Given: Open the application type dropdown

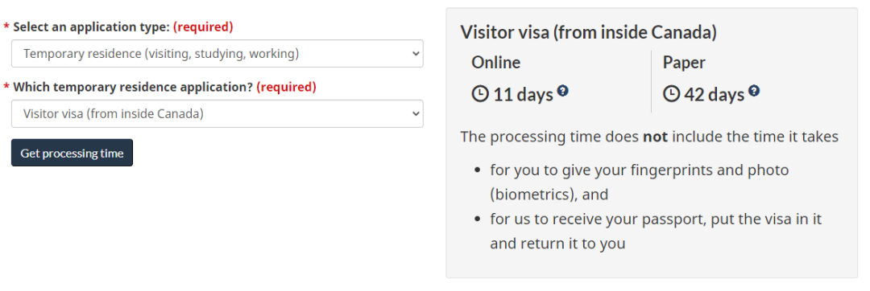Looking at the screenshot, I should pyautogui.click(x=217, y=54).
